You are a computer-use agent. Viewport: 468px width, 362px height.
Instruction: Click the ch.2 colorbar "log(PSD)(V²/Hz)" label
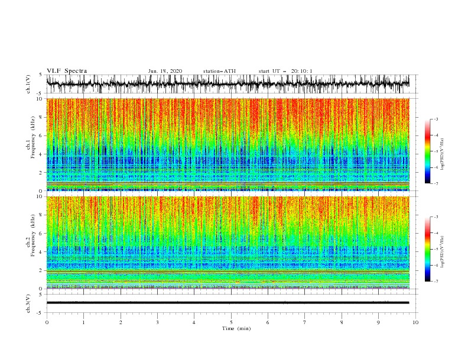[442, 251]
